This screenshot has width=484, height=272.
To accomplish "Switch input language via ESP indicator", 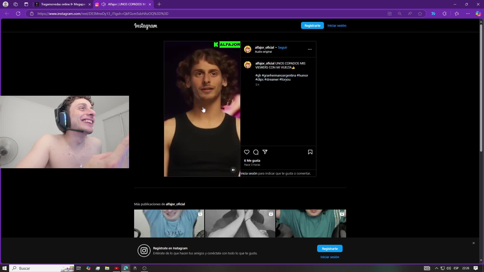I will click(x=456, y=268).
